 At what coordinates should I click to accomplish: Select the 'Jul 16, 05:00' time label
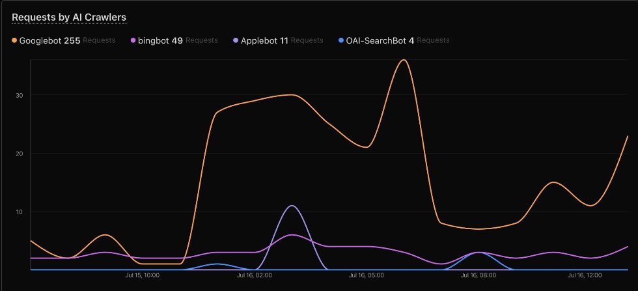[367, 275]
